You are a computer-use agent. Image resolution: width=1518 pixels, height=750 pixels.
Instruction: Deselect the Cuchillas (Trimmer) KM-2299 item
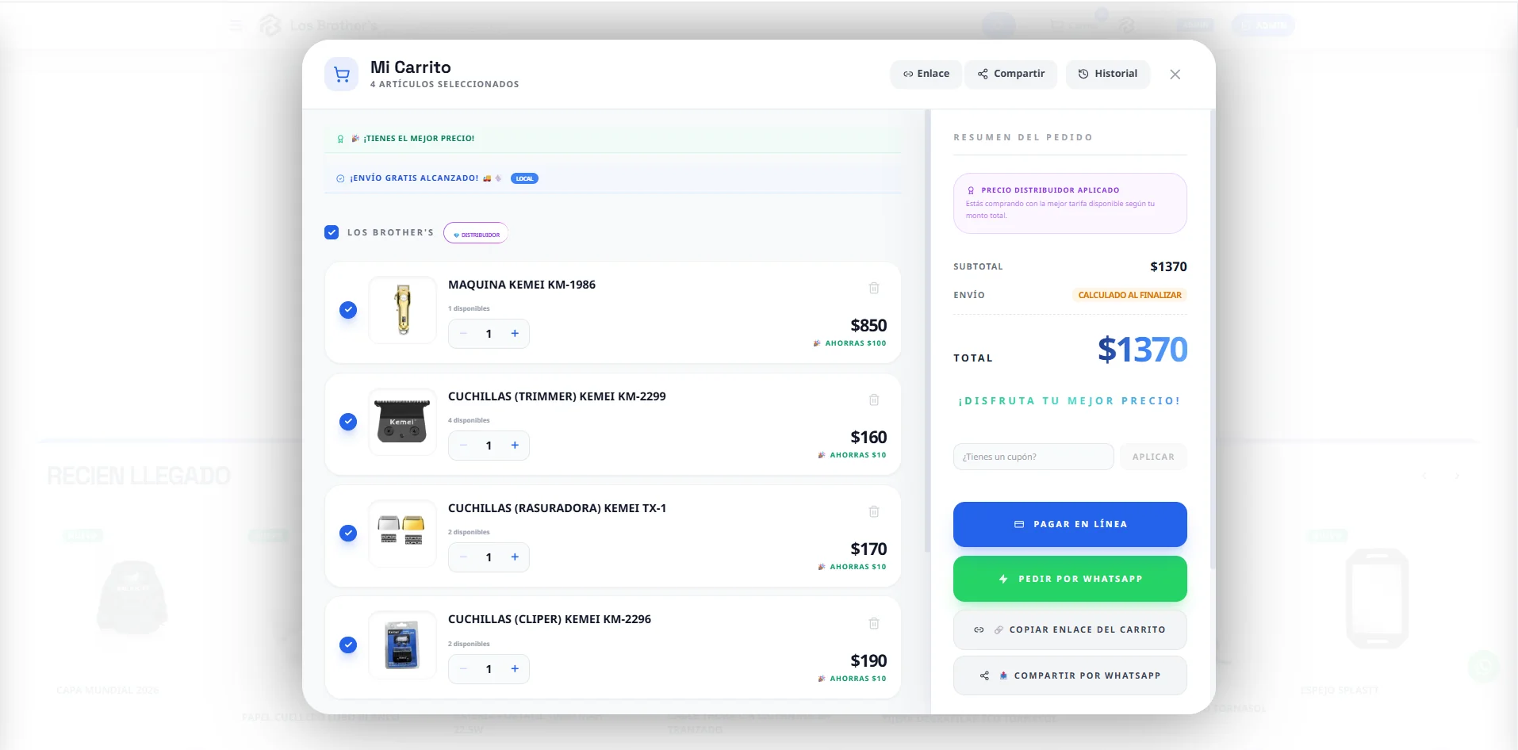pos(348,422)
